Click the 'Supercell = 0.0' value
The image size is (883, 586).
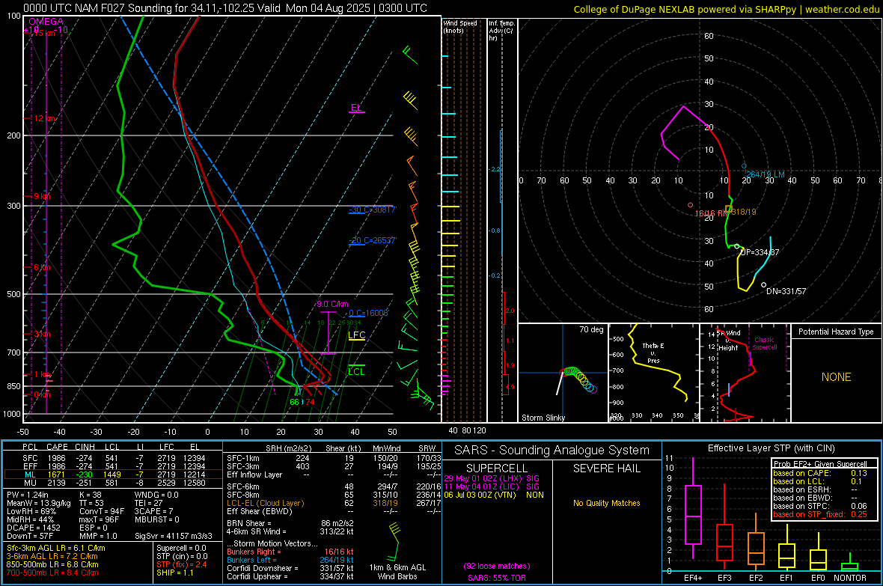(181, 548)
